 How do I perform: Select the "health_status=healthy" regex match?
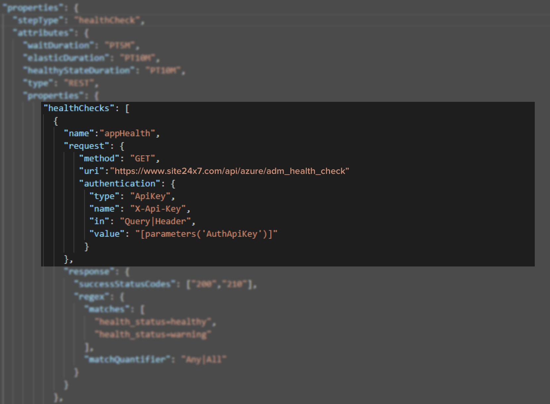pyautogui.click(x=153, y=322)
